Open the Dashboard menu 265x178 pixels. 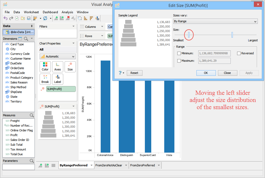tap(50, 12)
